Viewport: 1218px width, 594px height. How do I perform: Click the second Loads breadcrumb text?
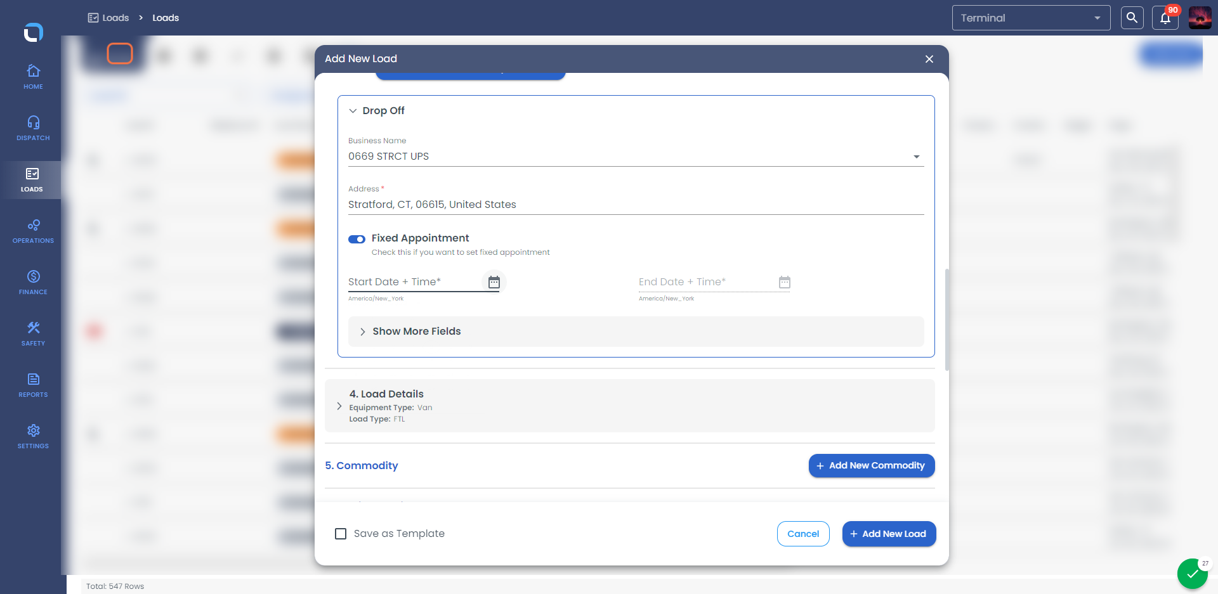click(x=166, y=18)
